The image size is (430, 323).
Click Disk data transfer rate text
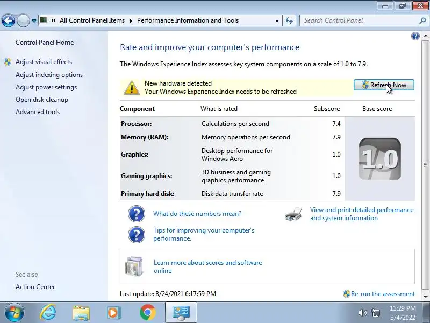(232, 194)
